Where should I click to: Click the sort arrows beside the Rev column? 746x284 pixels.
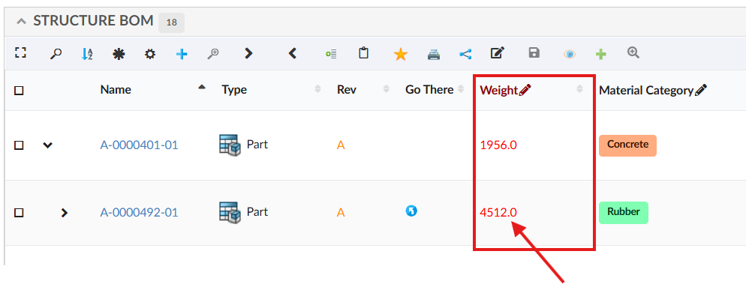(387, 89)
